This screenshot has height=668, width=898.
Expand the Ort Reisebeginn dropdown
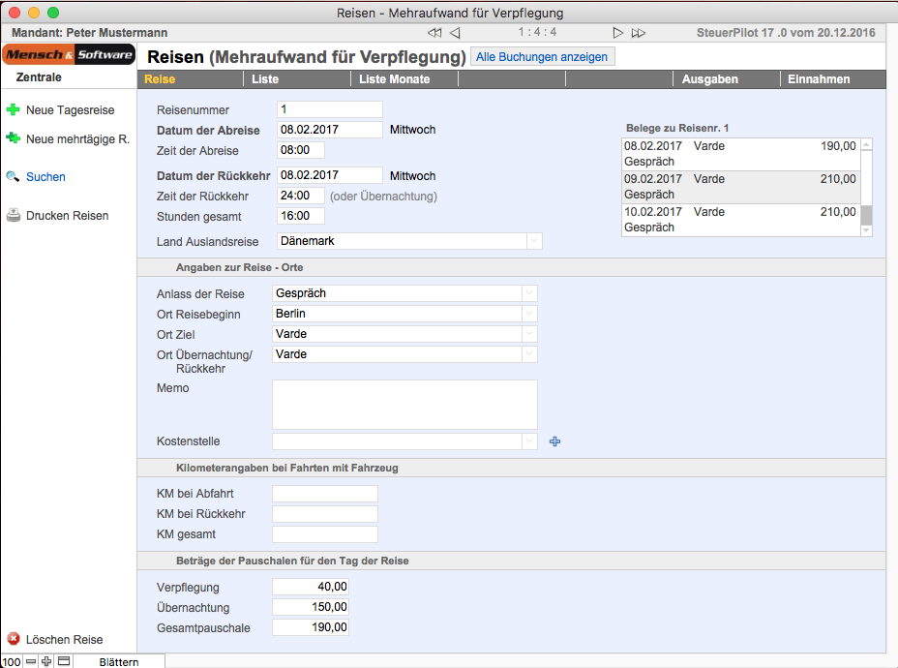pyautogui.click(x=529, y=314)
